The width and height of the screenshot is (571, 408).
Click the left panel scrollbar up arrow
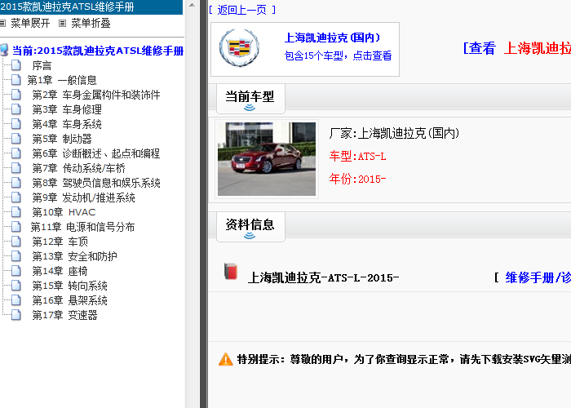point(192,5)
